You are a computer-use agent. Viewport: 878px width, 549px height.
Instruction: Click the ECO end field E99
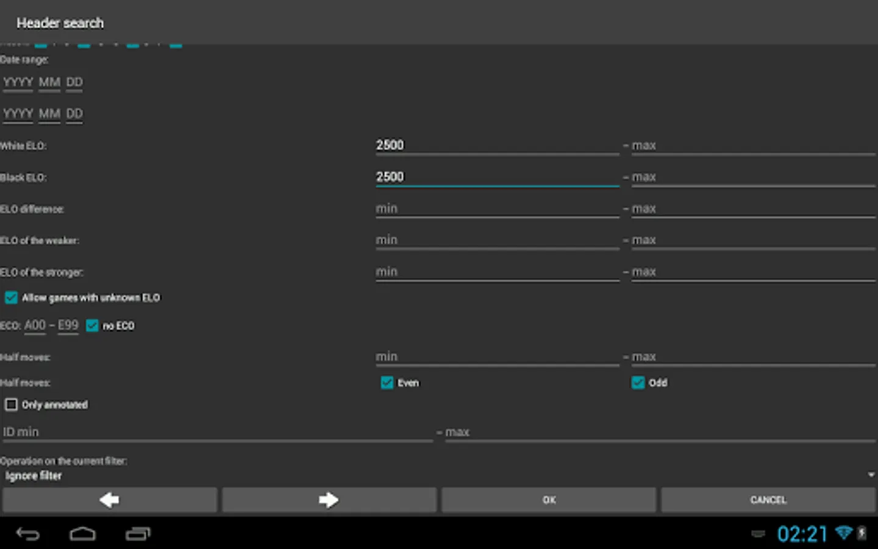[68, 326]
